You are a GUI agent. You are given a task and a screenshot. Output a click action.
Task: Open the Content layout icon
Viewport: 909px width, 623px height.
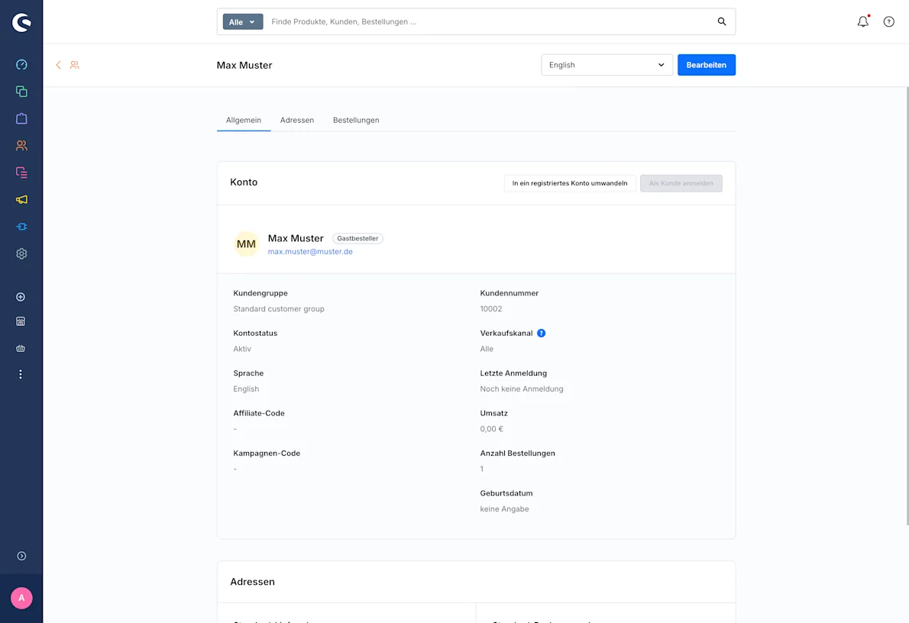tap(21, 172)
